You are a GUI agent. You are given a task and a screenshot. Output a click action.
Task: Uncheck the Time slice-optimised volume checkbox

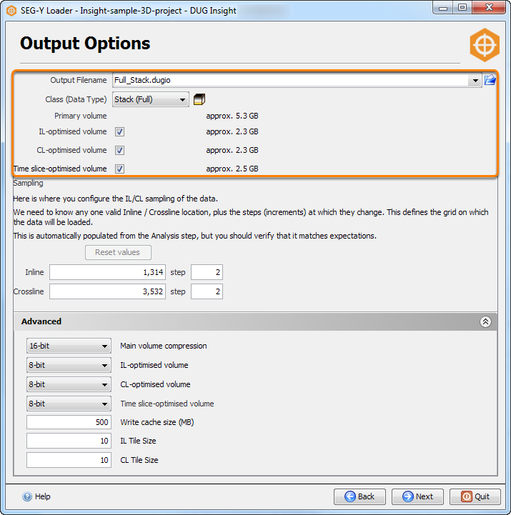(x=119, y=169)
